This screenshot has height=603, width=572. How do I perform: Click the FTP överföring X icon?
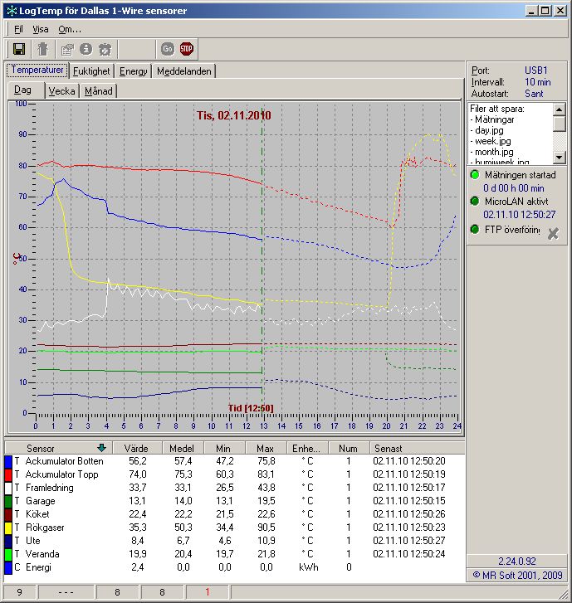pos(553,233)
